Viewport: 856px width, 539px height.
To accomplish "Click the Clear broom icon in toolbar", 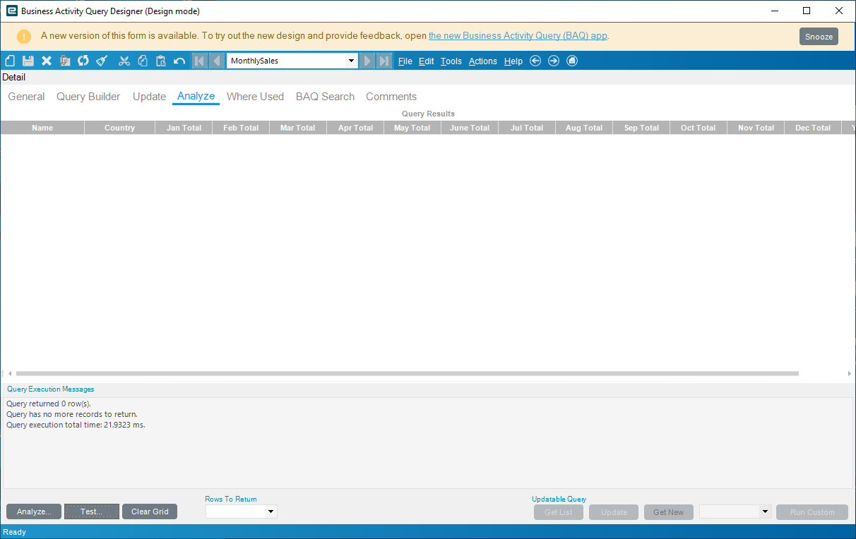I will tap(102, 61).
